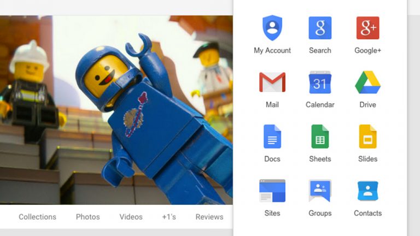Click the LEGO spaceman cover photo
Screen dimensions: 420x236
click(x=116, y=110)
